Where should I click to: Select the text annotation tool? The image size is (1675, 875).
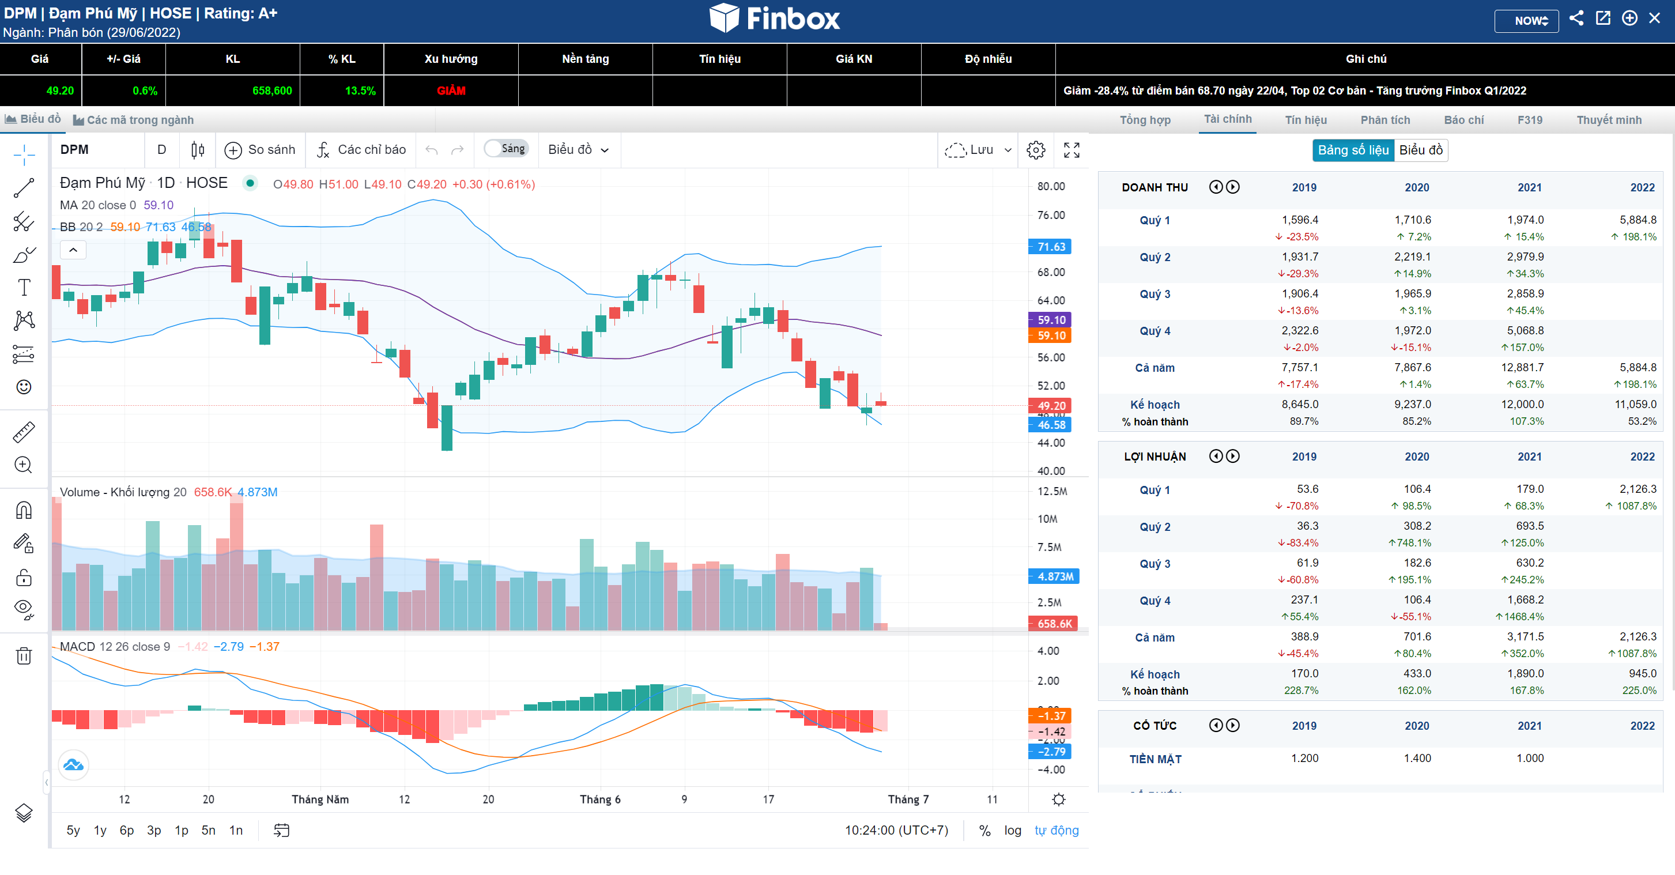[x=24, y=287]
